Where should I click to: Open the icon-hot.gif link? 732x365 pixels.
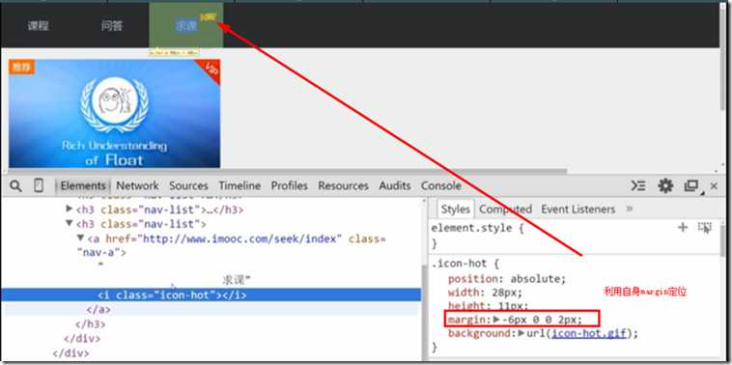pos(588,334)
